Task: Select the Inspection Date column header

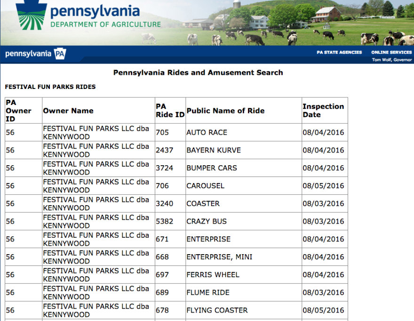Action: (325, 111)
